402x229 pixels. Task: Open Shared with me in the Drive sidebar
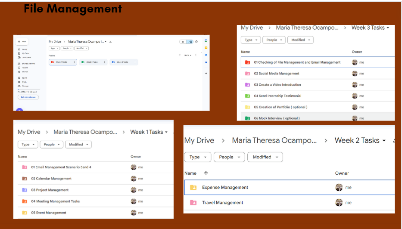click(x=26, y=64)
